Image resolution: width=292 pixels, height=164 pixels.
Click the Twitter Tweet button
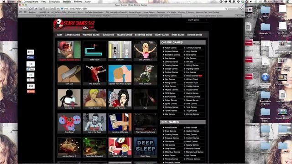pyautogui.click(x=31, y=69)
